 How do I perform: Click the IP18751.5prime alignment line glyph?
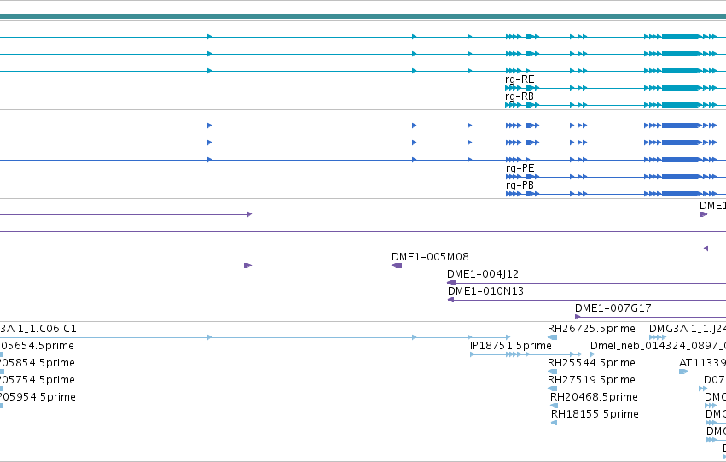coord(526,354)
